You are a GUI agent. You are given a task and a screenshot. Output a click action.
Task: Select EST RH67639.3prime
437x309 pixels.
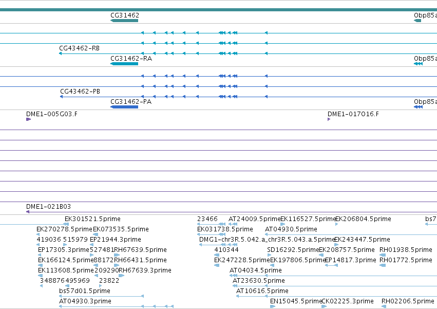pos(145,270)
